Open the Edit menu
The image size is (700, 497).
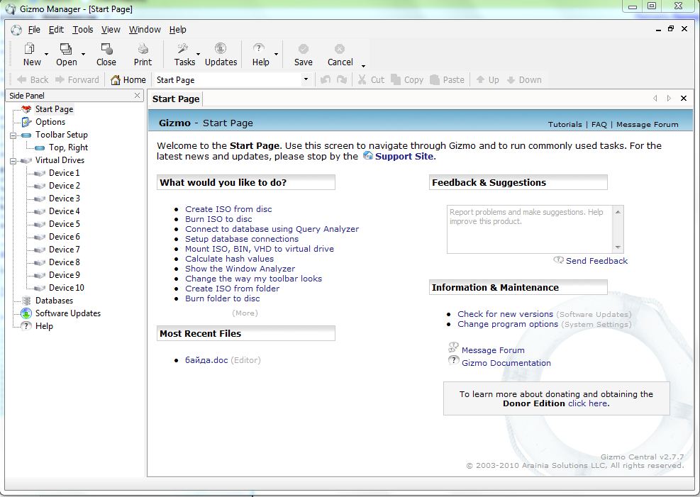click(56, 30)
